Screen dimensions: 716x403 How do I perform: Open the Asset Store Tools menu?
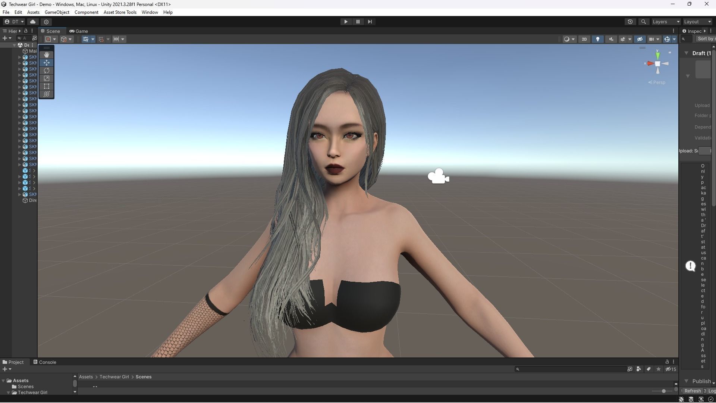pos(120,12)
